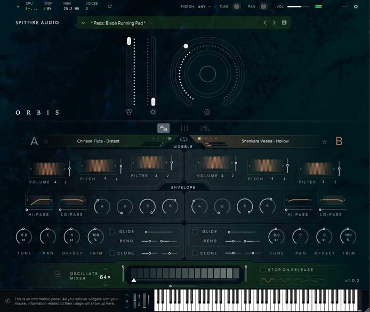Enable Clone checkbox on layer B

pos(195,253)
